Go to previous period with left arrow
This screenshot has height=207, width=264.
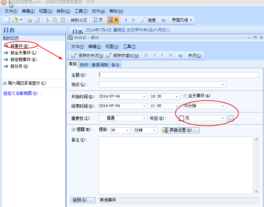pyautogui.click(x=126, y=20)
